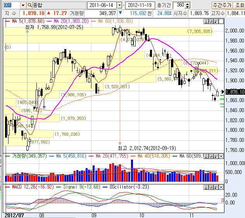Click the stock code input field showing 001

tap(12, 5)
